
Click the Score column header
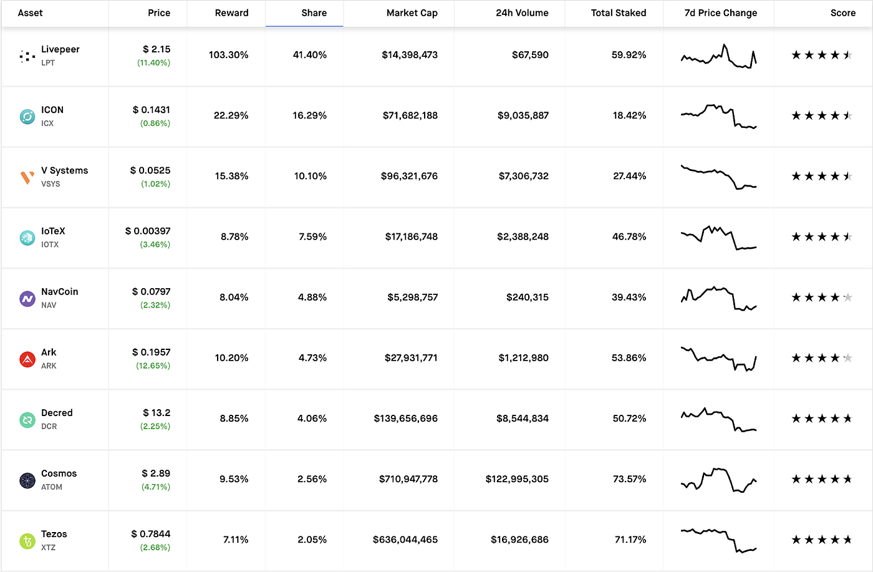click(843, 12)
